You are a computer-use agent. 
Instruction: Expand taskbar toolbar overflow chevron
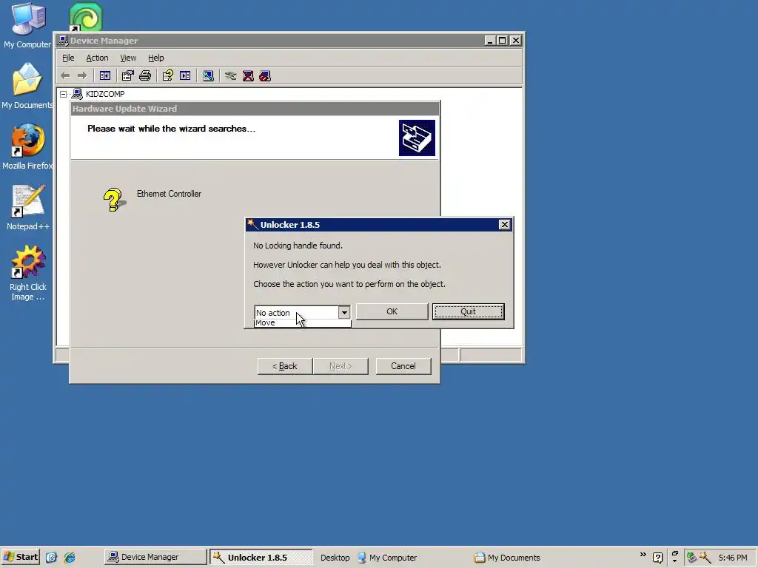click(643, 555)
